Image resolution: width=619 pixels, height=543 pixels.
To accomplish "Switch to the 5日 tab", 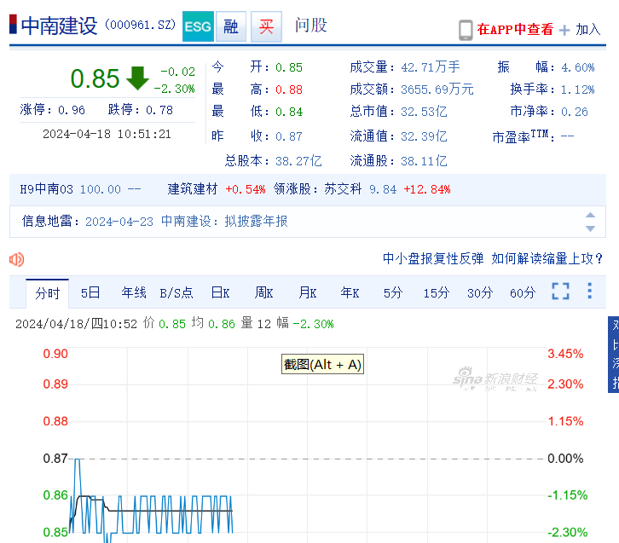I will pos(90,292).
